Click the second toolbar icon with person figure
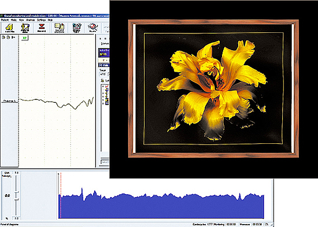Screen dimensions: 318x227 coord(25,28)
